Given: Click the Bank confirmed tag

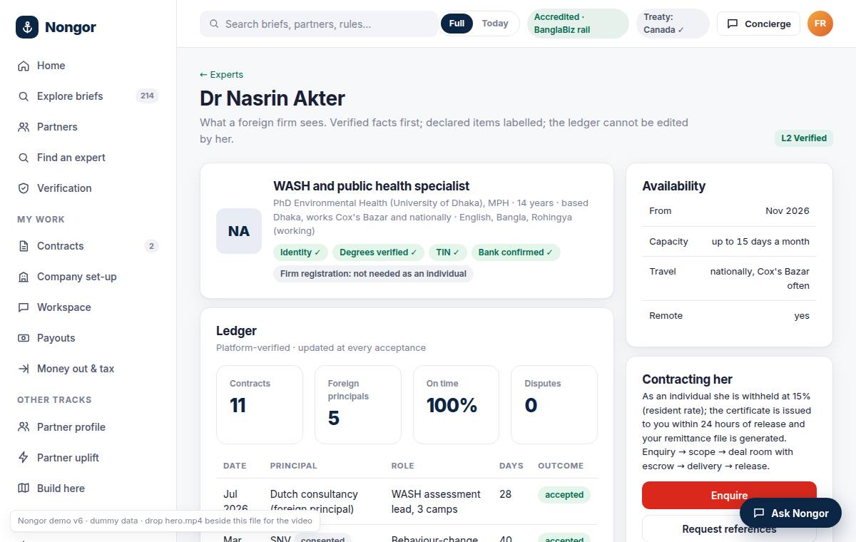Looking at the screenshot, I should [516, 252].
